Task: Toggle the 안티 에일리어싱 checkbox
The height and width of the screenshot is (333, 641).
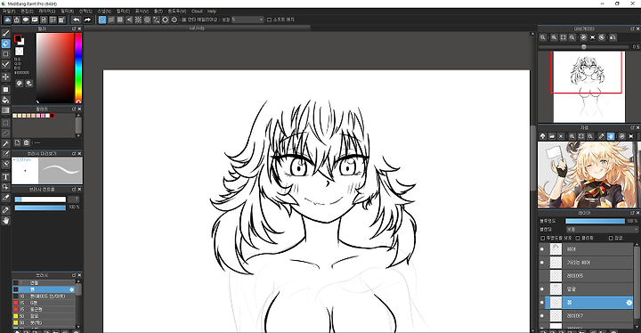Action: tap(184, 20)
